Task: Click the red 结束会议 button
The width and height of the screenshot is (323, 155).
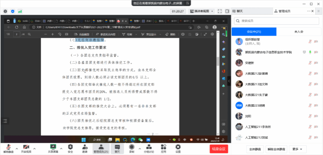Action: point(218,148)
